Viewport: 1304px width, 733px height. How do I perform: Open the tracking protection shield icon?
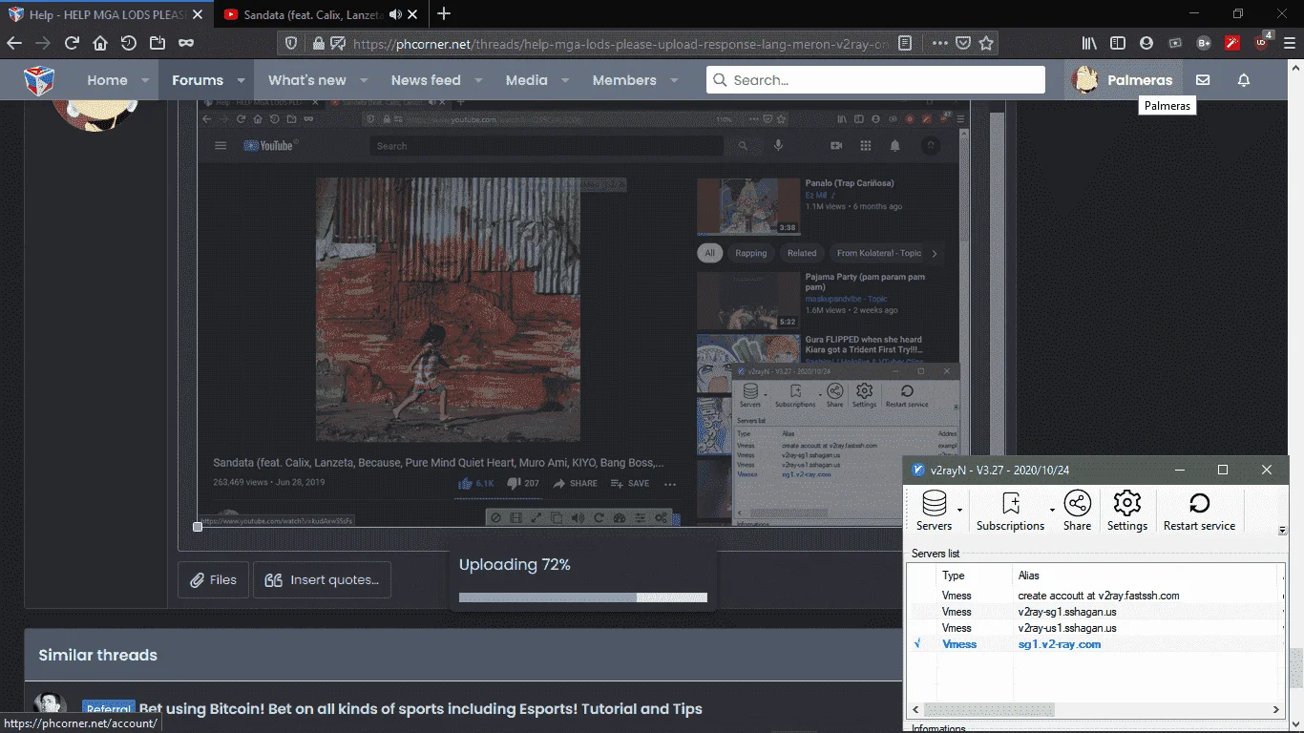(292, 43)
